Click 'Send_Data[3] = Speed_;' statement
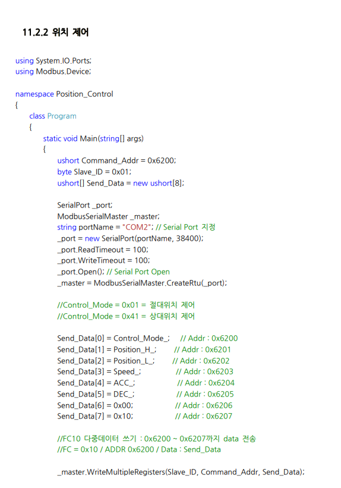 tap(99, 371)
